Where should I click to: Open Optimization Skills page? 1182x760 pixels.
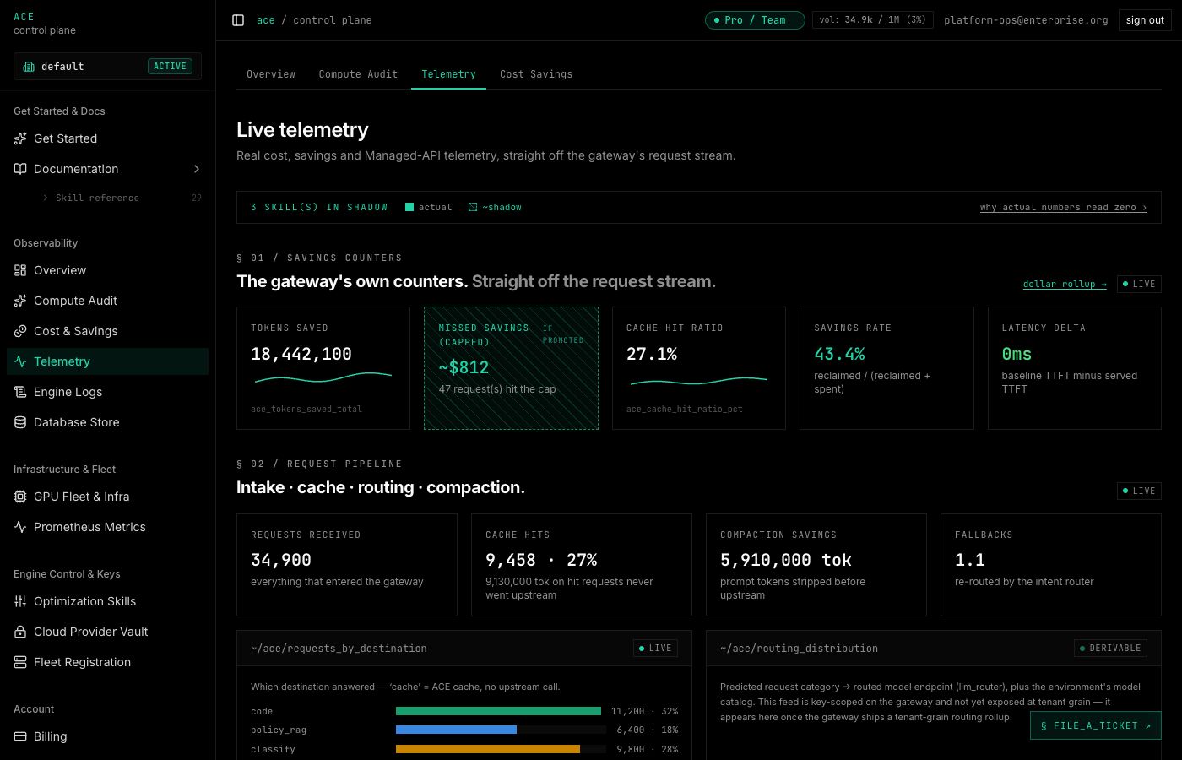pos(107,601)
